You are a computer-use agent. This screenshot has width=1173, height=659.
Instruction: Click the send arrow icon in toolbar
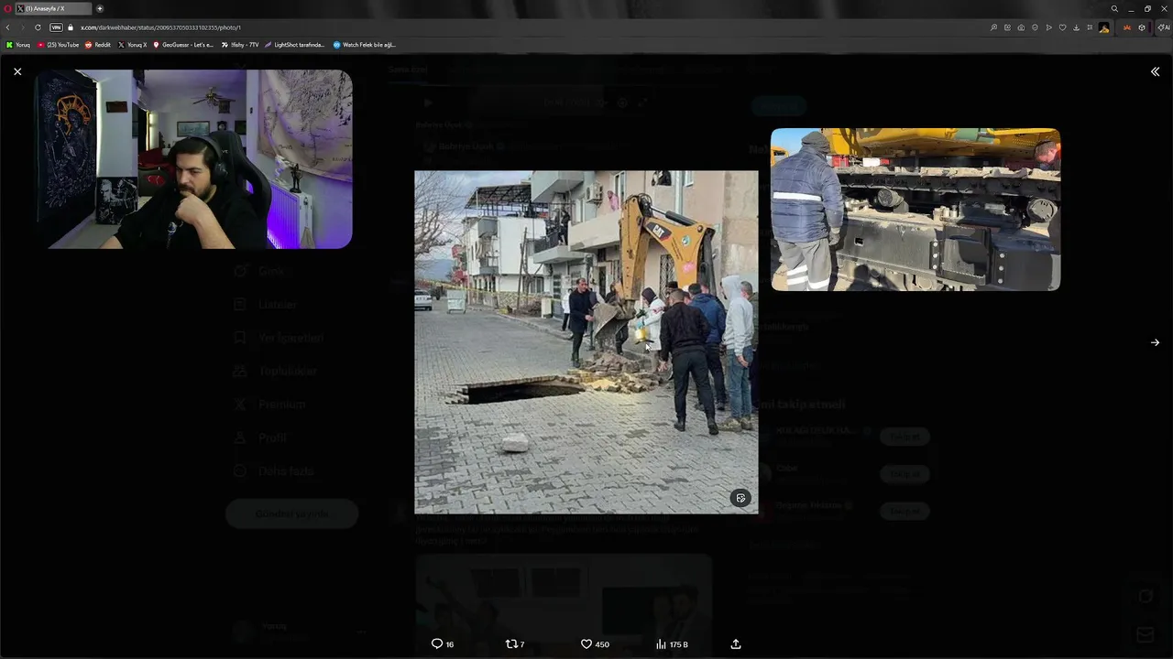pyautogui.click(x=1049, y=27)
